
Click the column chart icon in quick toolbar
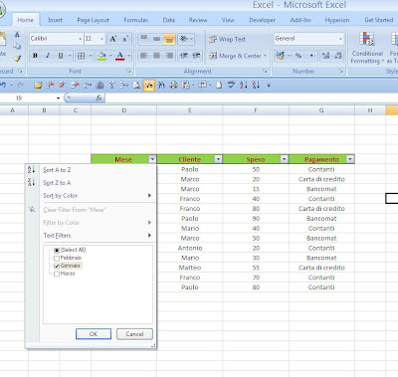[99, 86]
